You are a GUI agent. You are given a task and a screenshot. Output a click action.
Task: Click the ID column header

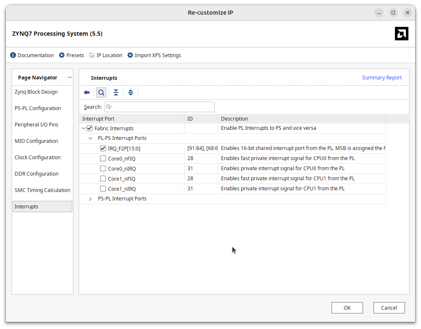(x=201, y=119)
